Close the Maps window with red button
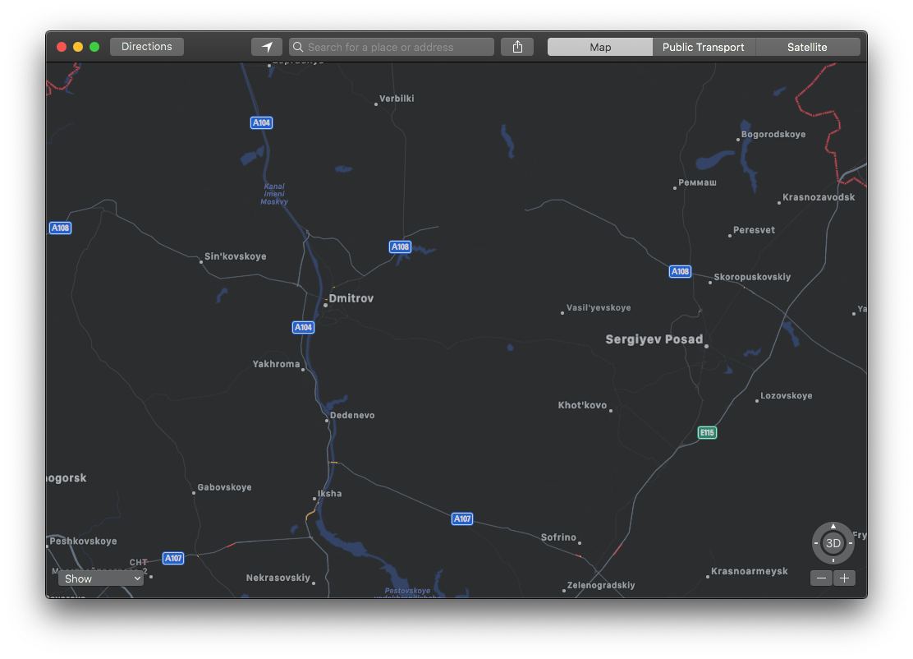The width and height of the screenshot is (913, 659). click(61, 47)
